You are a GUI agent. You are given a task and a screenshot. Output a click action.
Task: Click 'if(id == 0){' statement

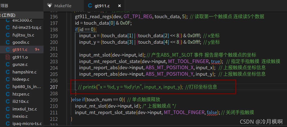click(86, 29)
